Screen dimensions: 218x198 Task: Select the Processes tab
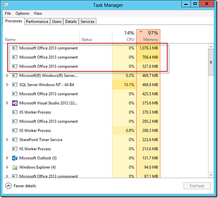pos(14,21)
